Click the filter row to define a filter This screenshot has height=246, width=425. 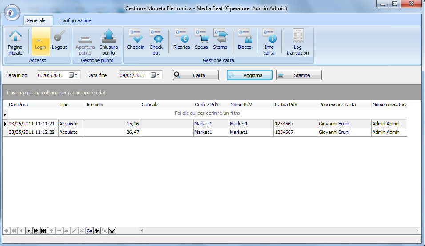207,113
